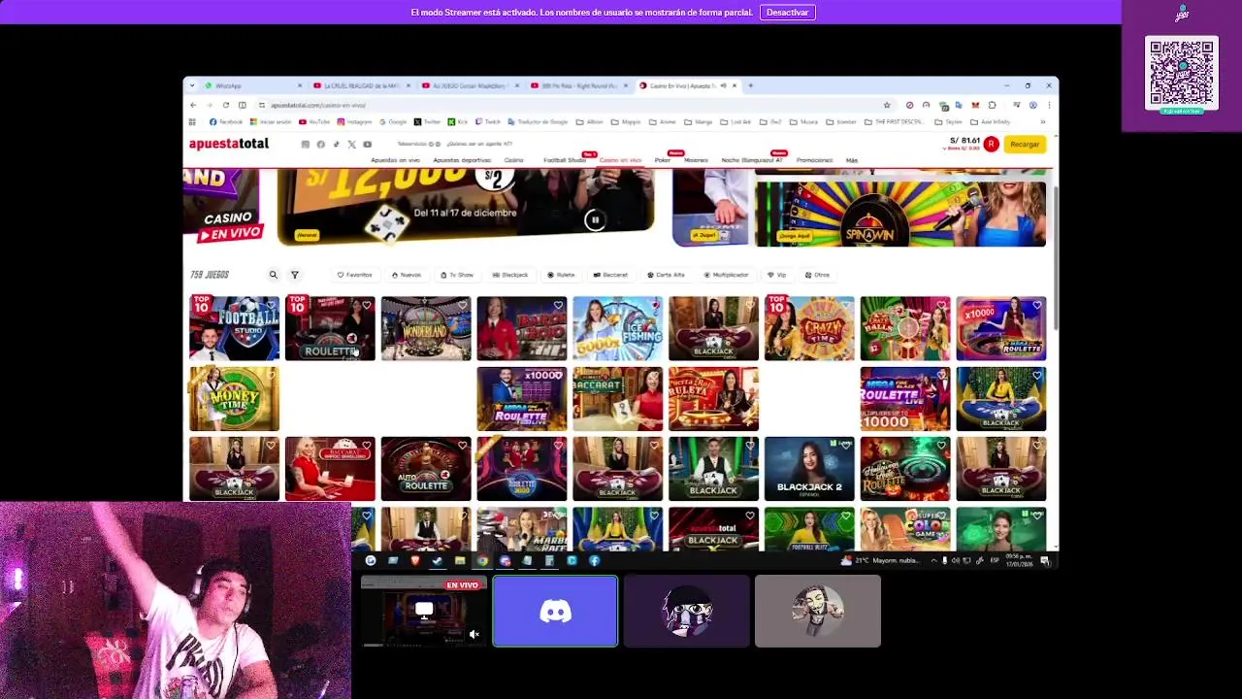This screenshot has width=1242, height=699.
Task: Select the Favoritos category filter
Action: tap(354, 275)
